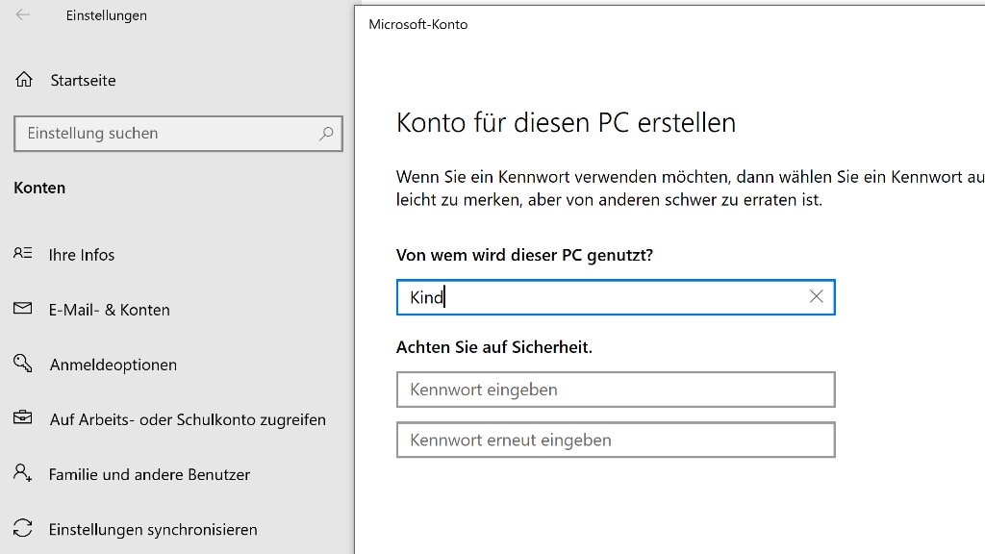985x554 pixels.
Task: Click the Konten heading in the sidebar
Action: point(38,188)
